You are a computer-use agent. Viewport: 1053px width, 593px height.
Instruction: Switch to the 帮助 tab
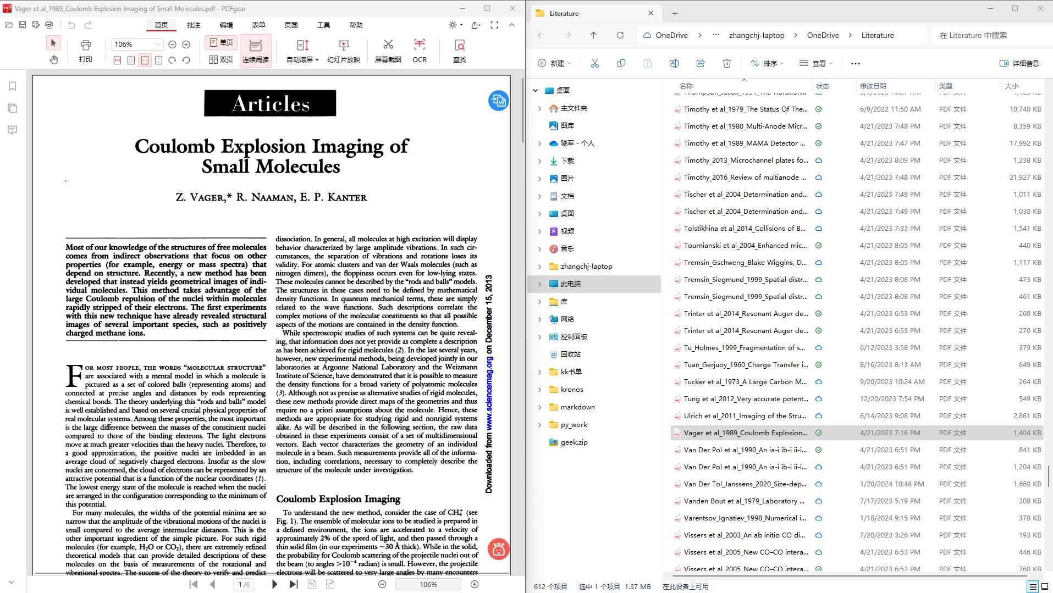click(356, 25)
